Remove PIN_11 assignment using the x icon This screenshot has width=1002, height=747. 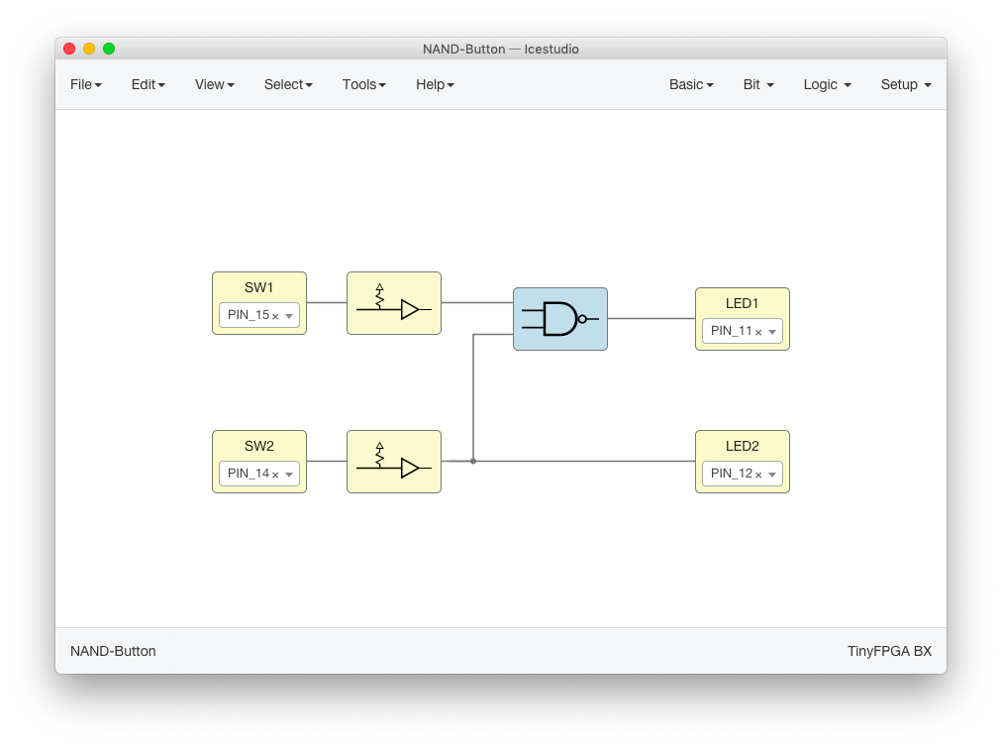[758, 333]
